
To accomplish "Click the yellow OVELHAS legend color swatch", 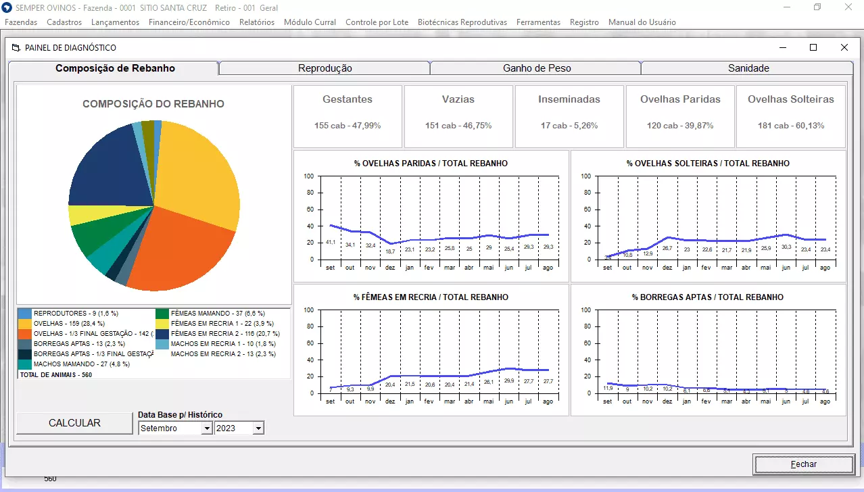I will click(25, 324).
